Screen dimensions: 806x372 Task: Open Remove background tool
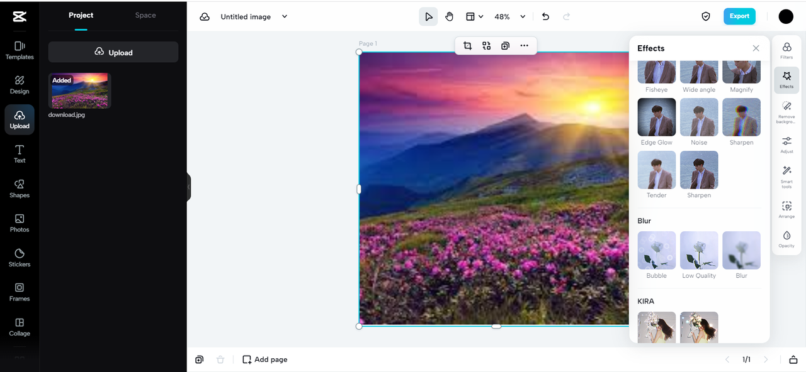[x=786, y=111]
